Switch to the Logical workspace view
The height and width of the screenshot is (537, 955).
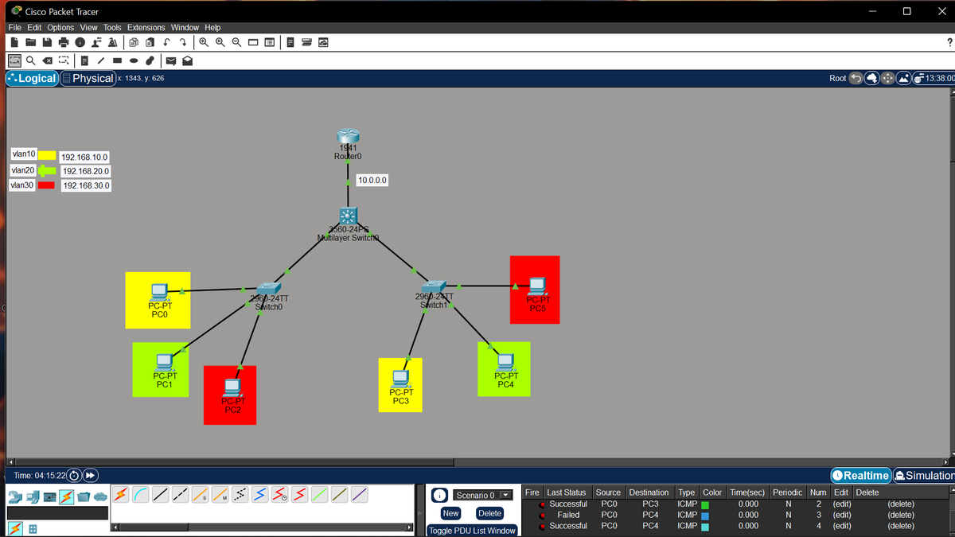31,78
